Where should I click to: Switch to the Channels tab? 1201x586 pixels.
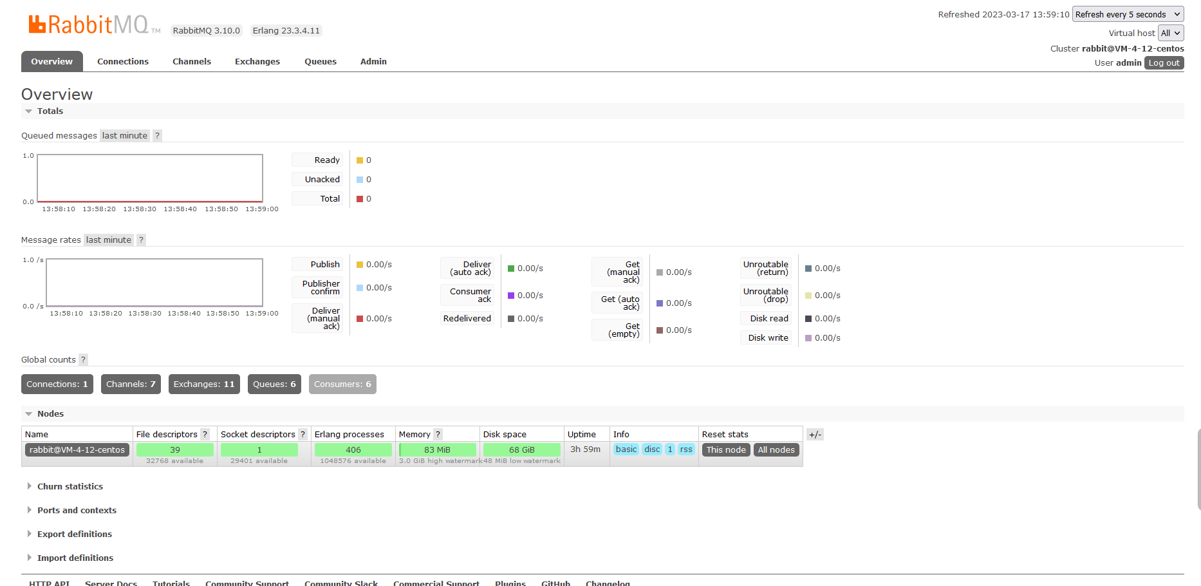[x=192, y=61]
